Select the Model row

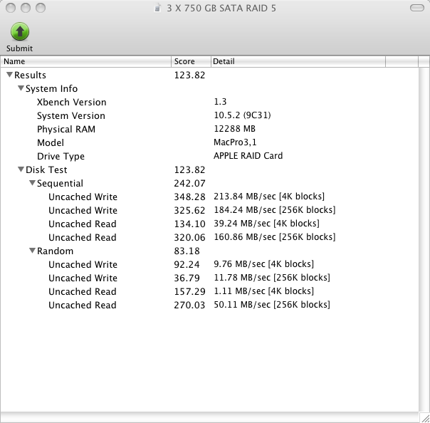click(x=209, y=142)
